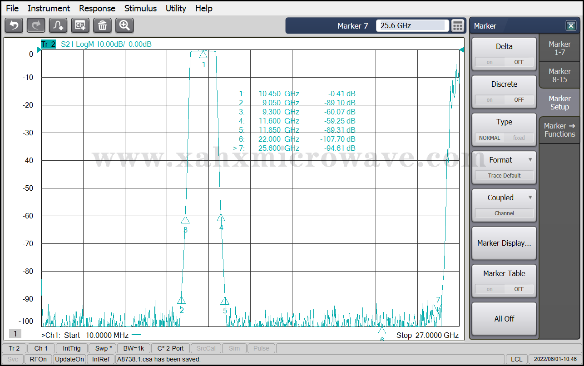Image resolution: width=584 pixels, height=366 pixels.
Task: Click the IntTrig status bar button
Action: (72, 348)
